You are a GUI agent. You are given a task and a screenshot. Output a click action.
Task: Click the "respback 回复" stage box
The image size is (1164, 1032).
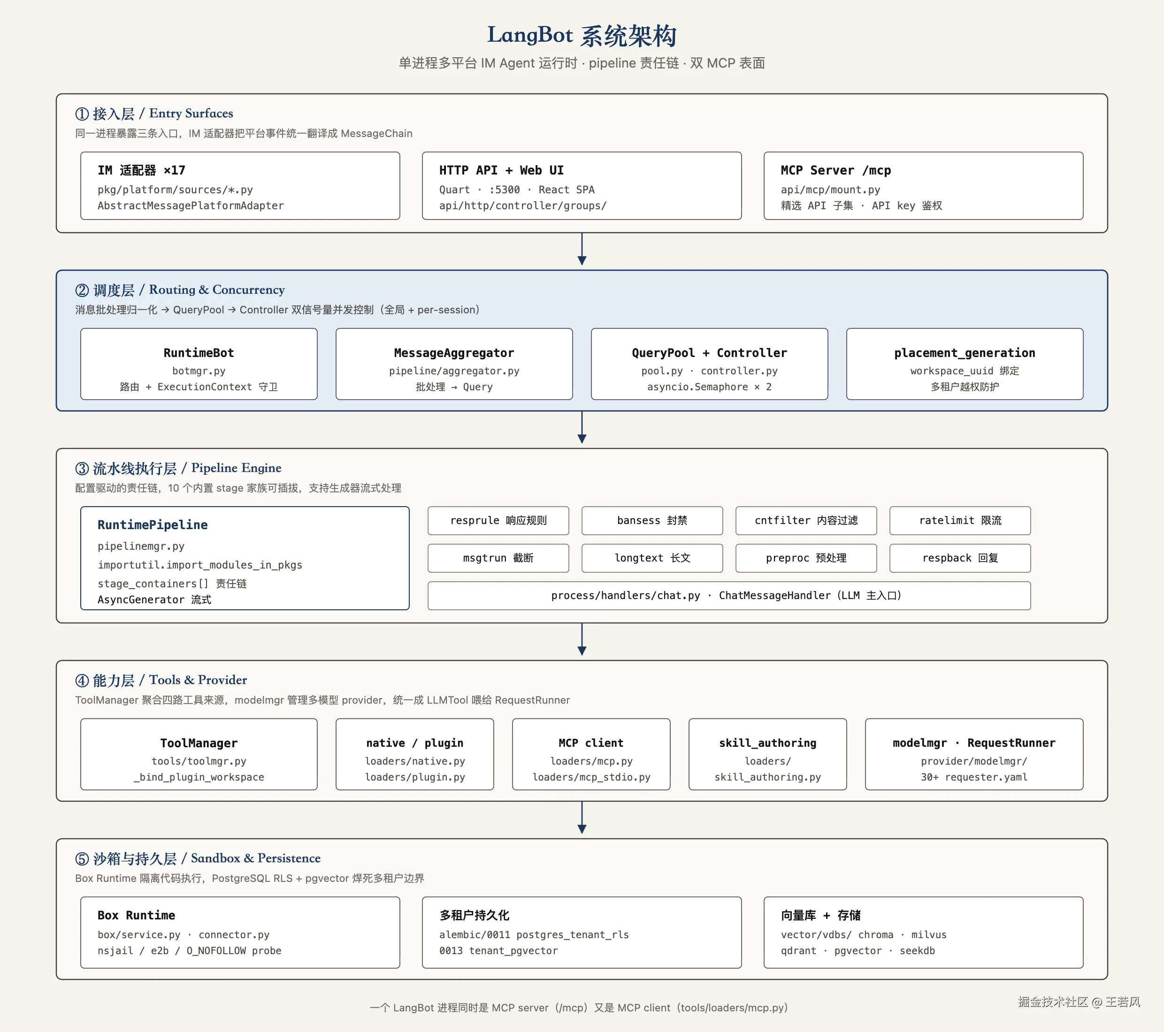pyautogui.click(x=960, y=558)
